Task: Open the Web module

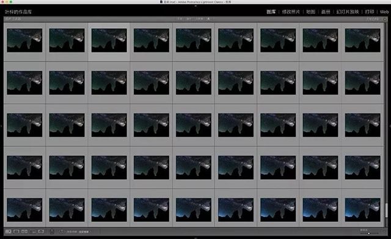Action: click(x=384, y=12)
